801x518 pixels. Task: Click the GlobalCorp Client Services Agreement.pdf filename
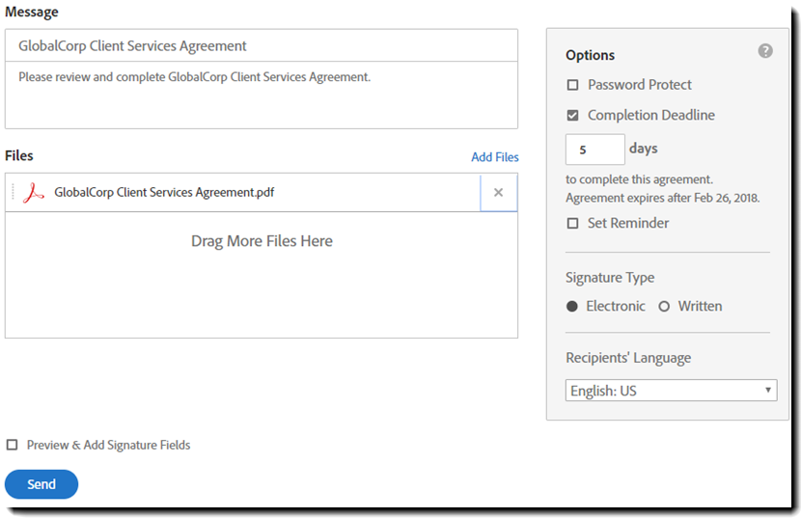click(x=164, y=193)
